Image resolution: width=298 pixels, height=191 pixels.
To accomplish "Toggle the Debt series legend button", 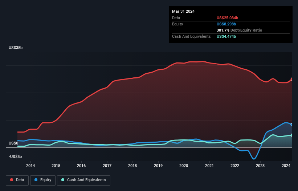I will (x=17, y=180).
